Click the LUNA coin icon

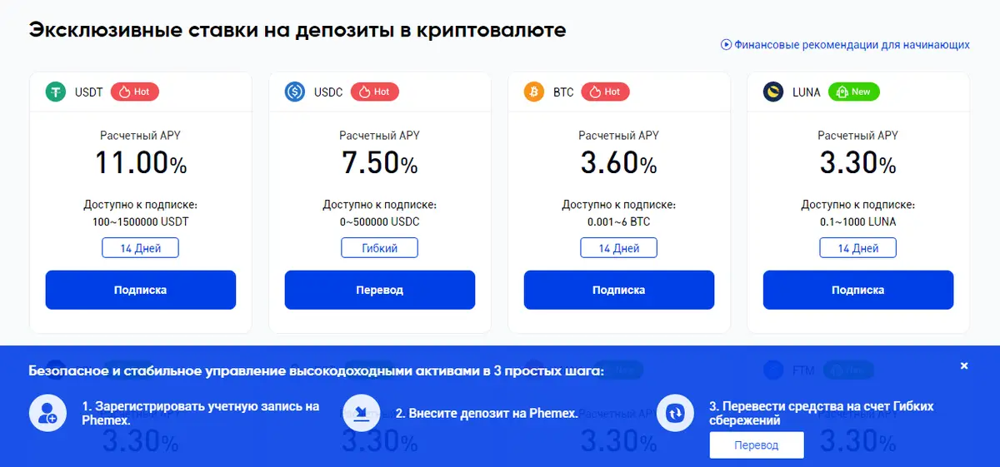point(773,92)
